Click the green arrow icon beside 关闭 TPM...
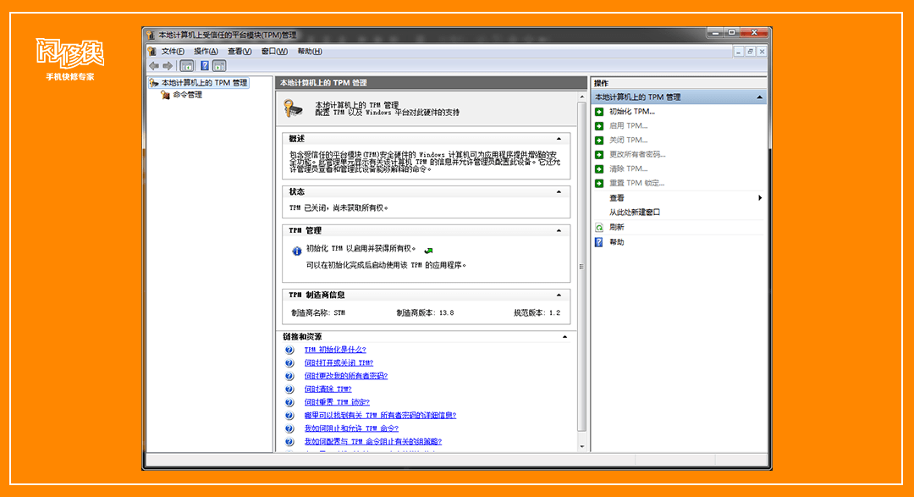Image resolution: width=914 pixels, height=497 pixels. click(599, 140)
